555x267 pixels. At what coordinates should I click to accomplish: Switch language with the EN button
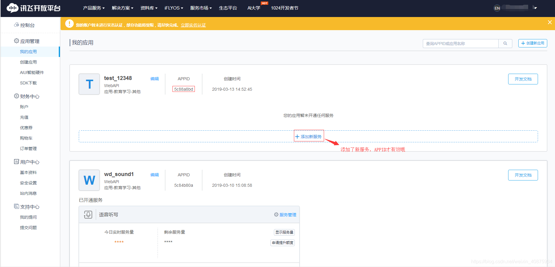pos(497,8)
